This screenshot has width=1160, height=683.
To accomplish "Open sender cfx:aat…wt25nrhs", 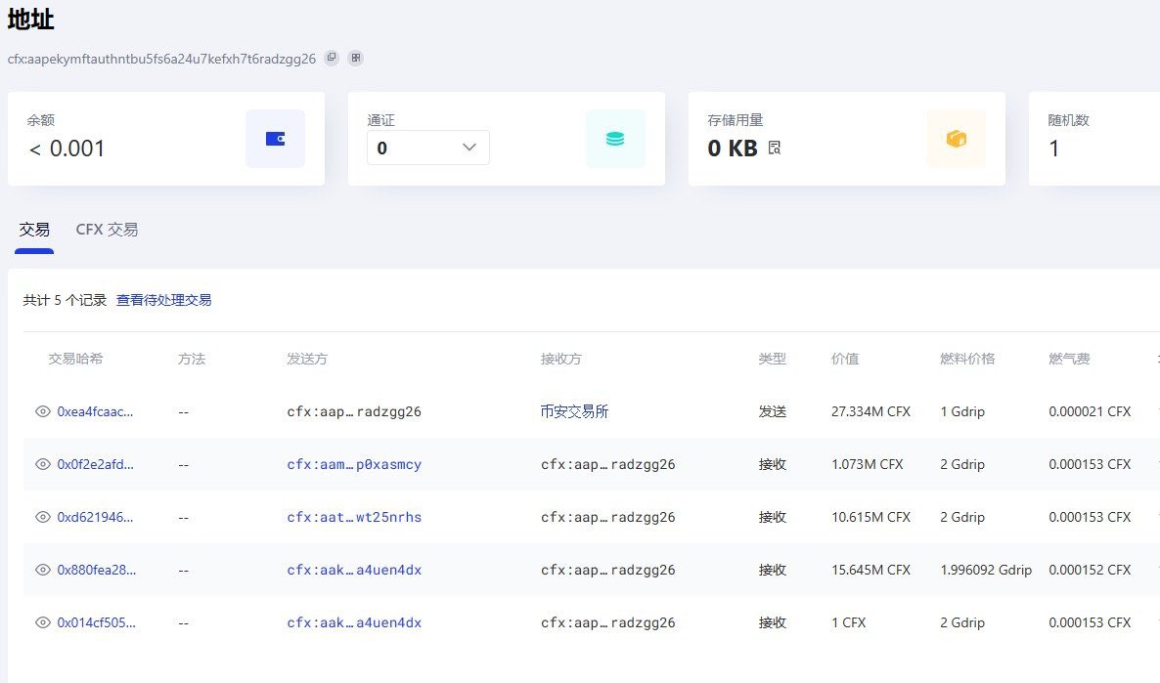I will [354, 518].
